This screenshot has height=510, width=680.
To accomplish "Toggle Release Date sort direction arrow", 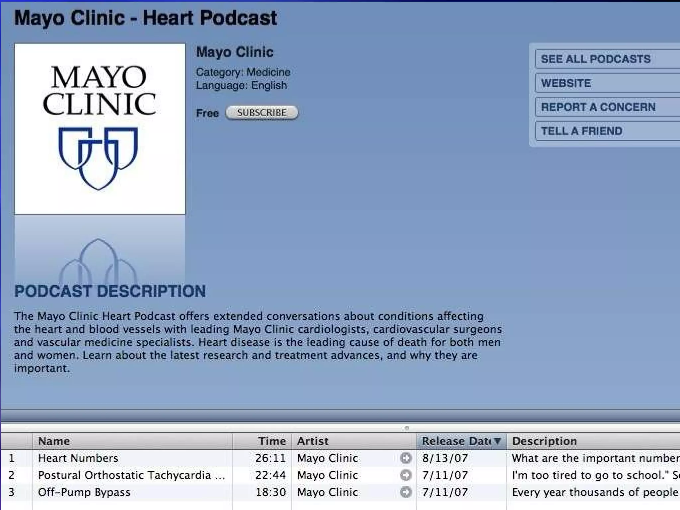I will click(x=497, y=441).
